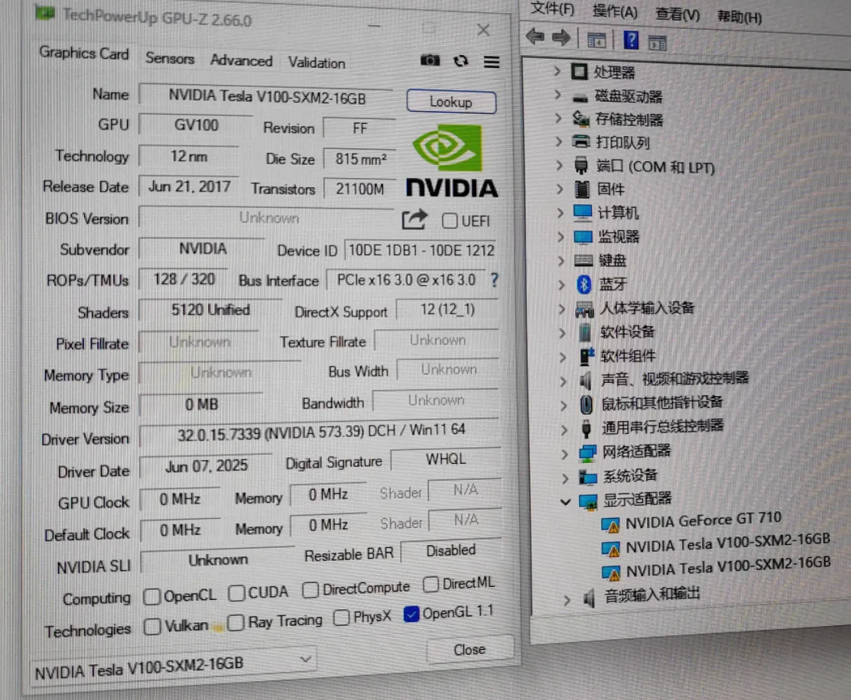Select the 音频输入和输出 speaker icon
The height and width of the screenshot is (700, 851).
pos(589,598)
